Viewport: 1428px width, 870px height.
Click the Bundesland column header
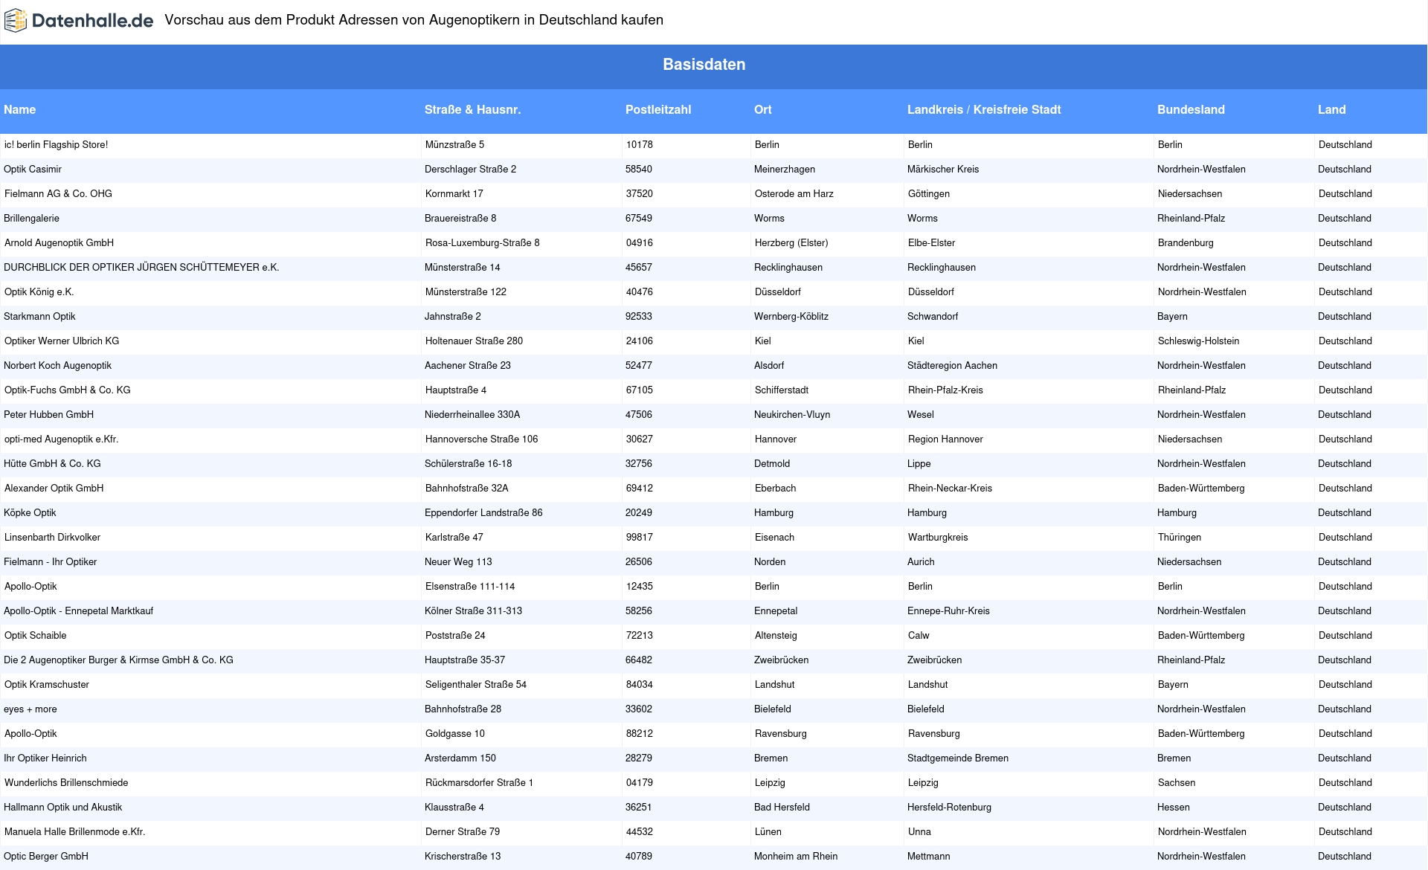coord(1191,110)
